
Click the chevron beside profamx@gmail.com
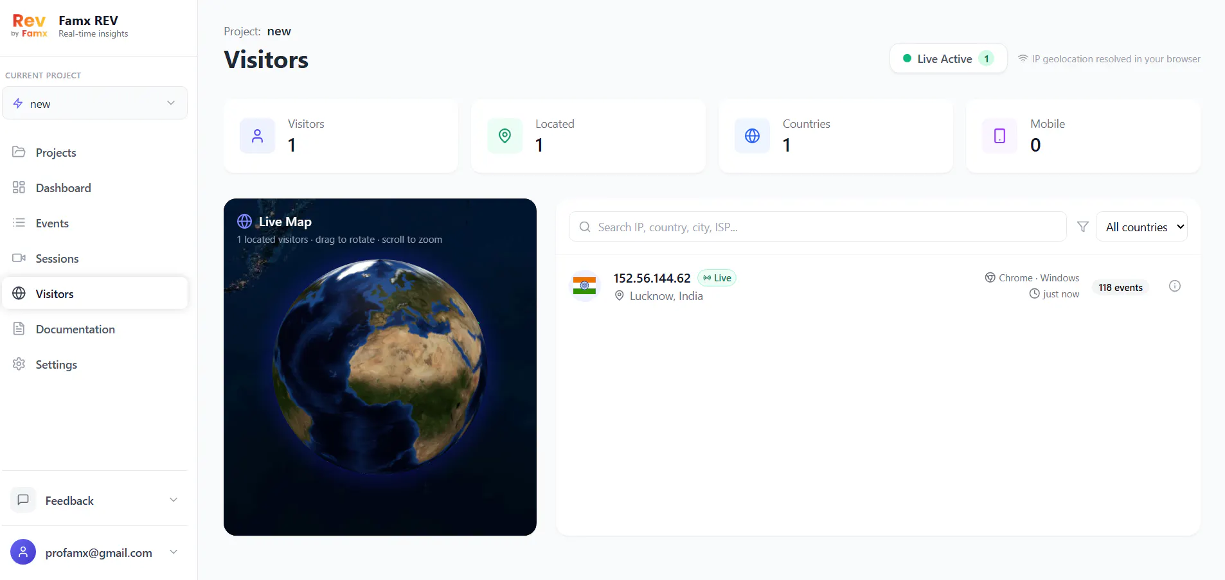[173, 552]
